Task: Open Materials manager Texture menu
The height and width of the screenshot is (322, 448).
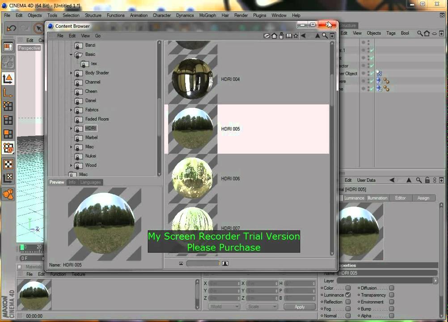Action: [x=78, y=274]
